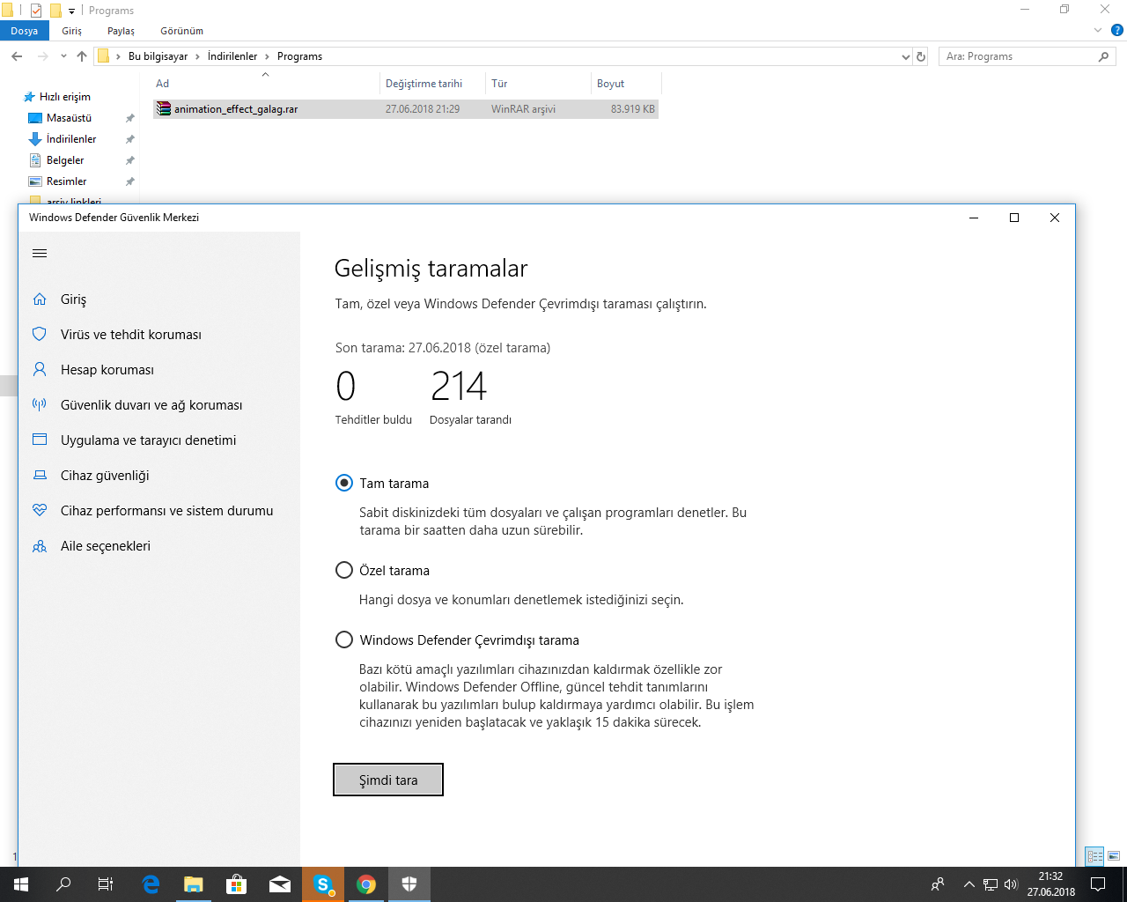This screenshot has height=902, width=1127.
Task: Navigate to İndirilenler in address bar breadcrumb
Action: coord(232,56)
